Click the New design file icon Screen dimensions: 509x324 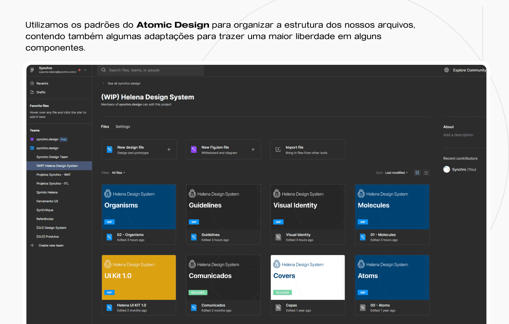[x=109, y=149]
